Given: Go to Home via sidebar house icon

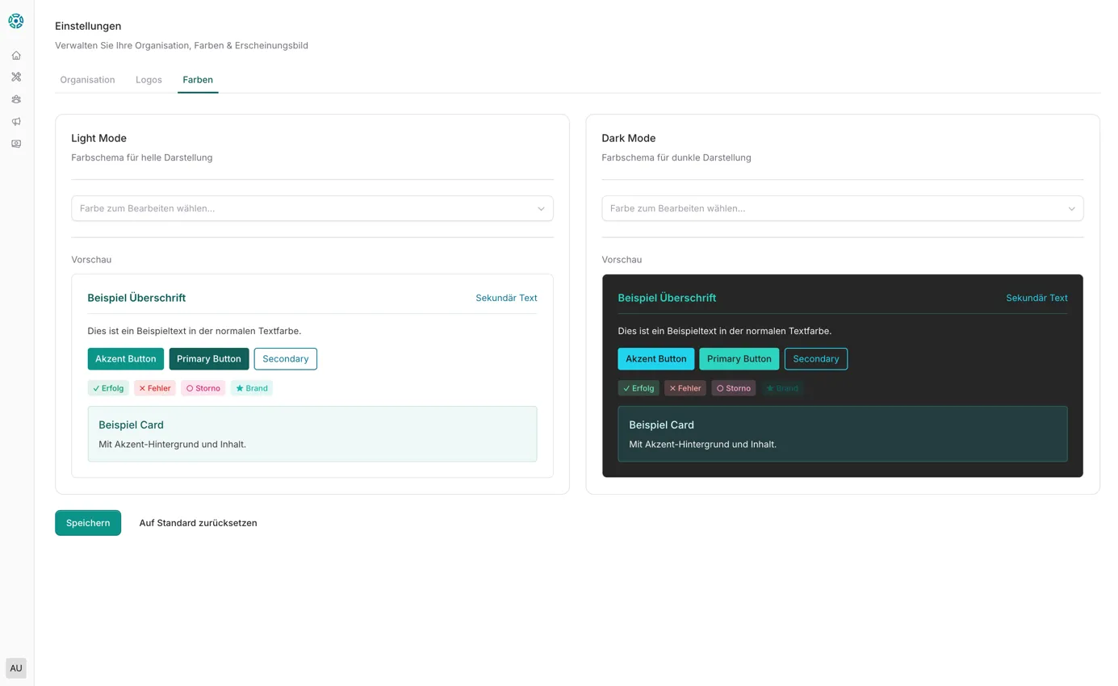Looking at the screenshot, I should 16,56.
